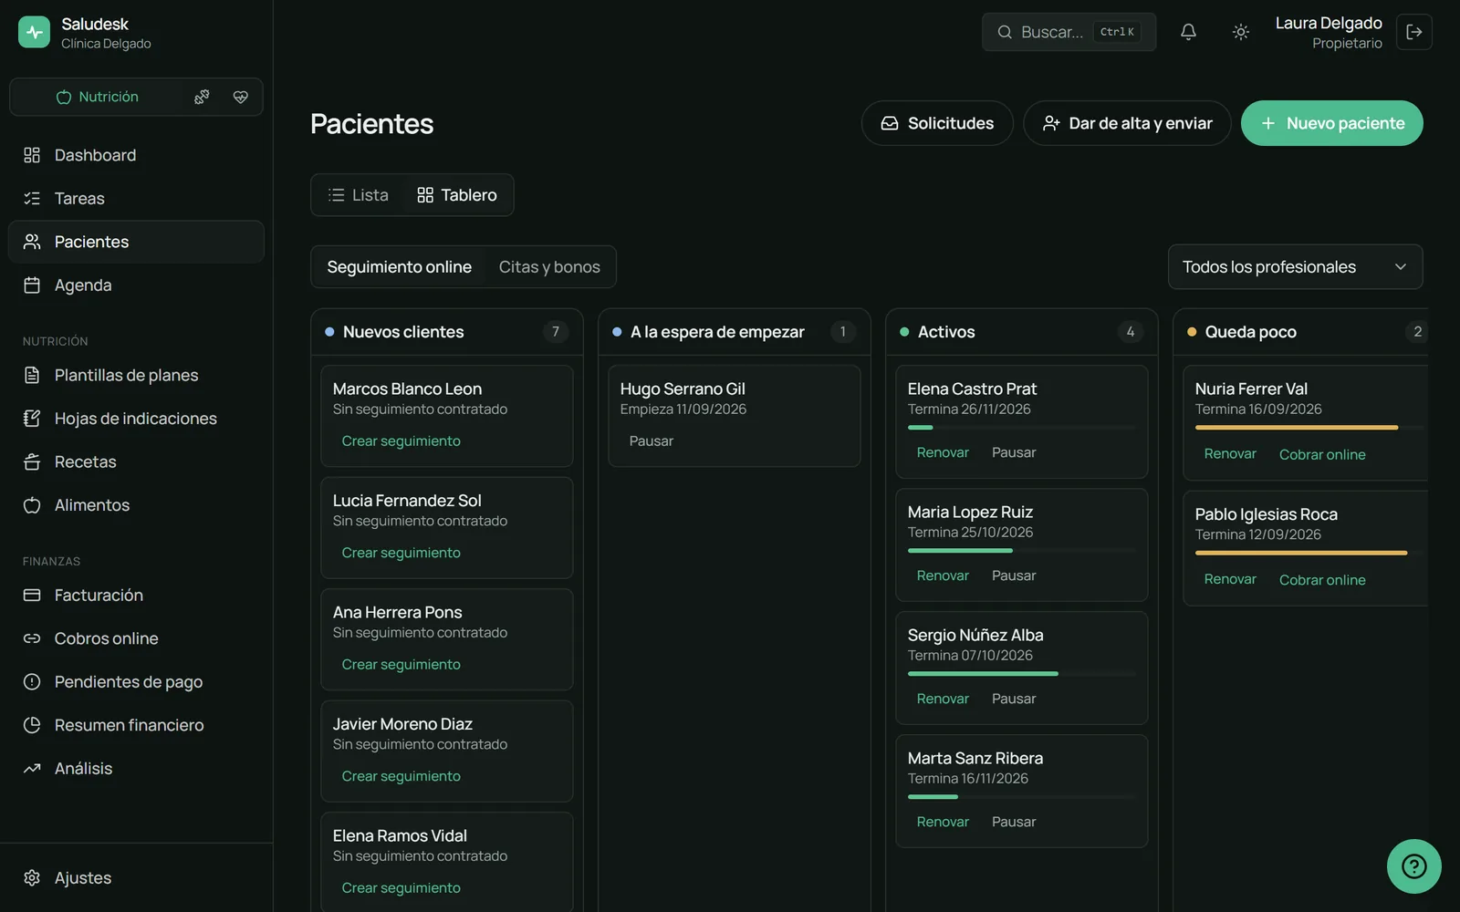Open Ajustes settings
Screen dimensions: 1460x912
tap(136, 878)
